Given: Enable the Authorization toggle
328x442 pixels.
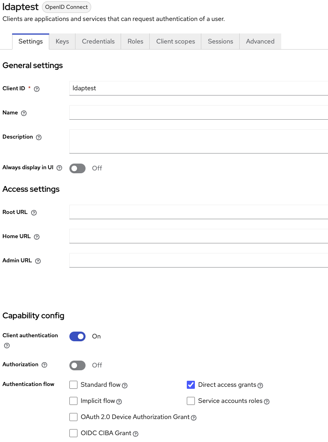Looking at the screenshot, I should click(77, 365).
